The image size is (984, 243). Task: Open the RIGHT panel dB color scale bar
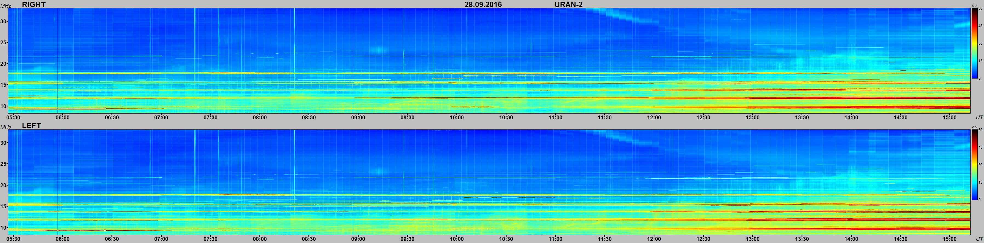click(975, 44)
